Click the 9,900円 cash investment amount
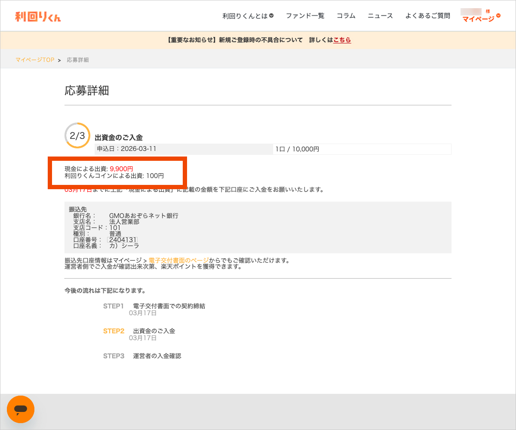 click(121, 169)
